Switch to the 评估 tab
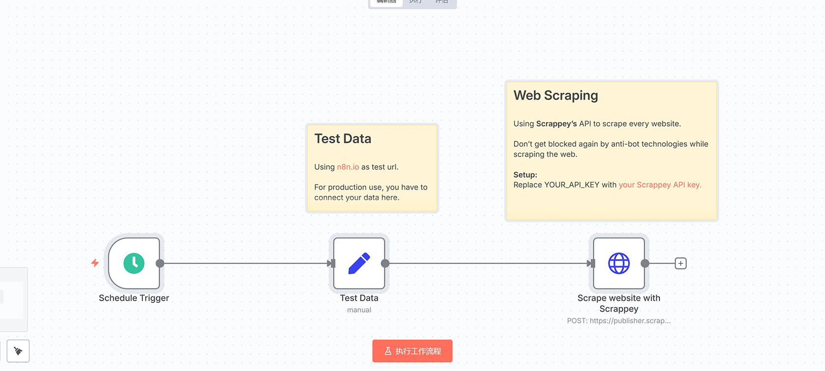Image resolution: width=825 pixels, height=371 pixels. 442,2
